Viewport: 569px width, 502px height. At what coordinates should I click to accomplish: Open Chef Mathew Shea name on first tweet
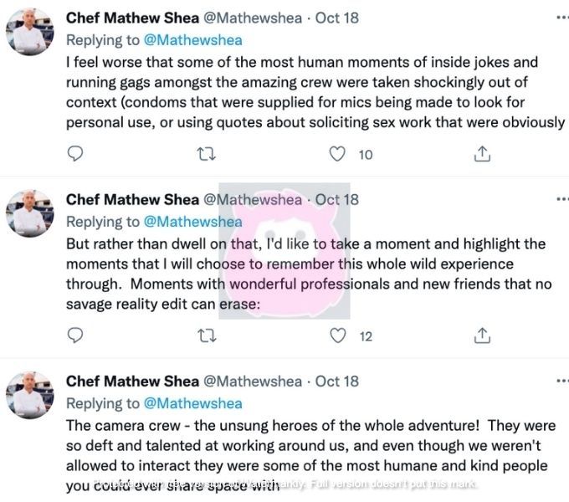pos(132,18)
